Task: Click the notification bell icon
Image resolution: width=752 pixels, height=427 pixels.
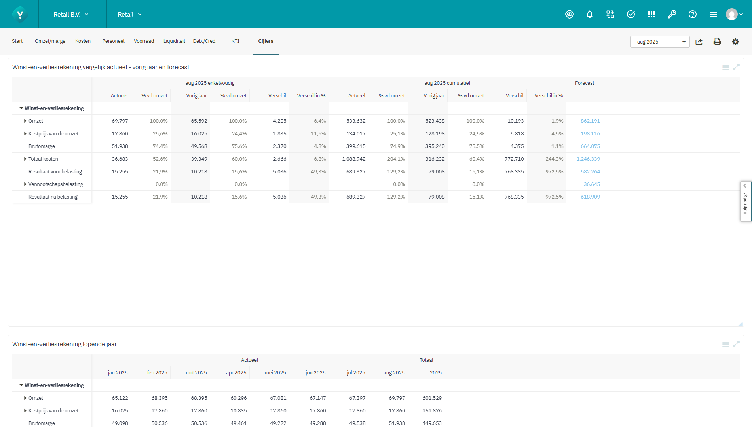Action: pos(589,15)
